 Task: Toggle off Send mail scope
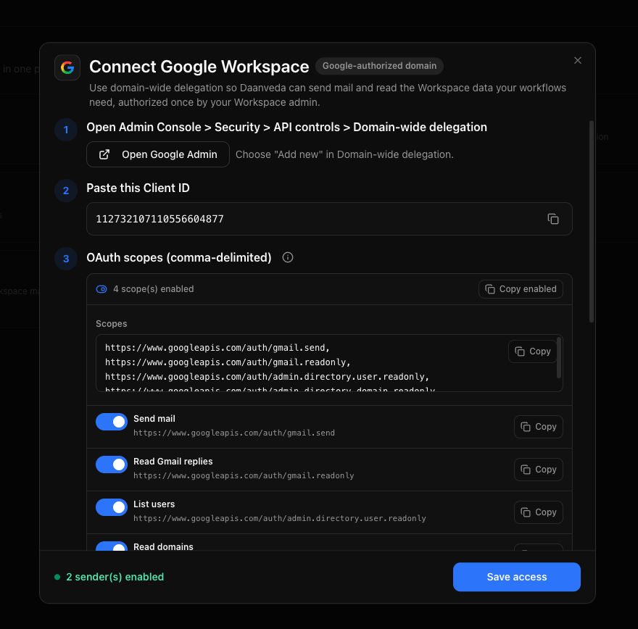click(112, 422)
